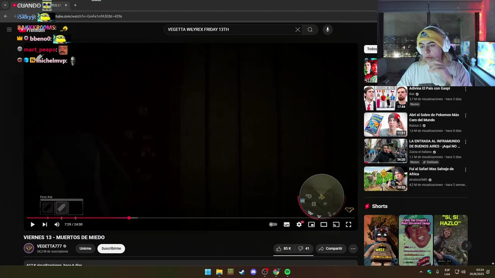Open Fui al Safari Mas Salvaje thumbnail
Viewport: 495px width, 278px height.
coord(386,179)
